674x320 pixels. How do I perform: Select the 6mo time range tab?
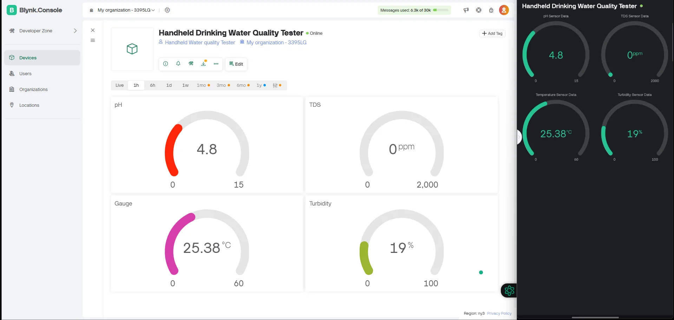point(243,85)
